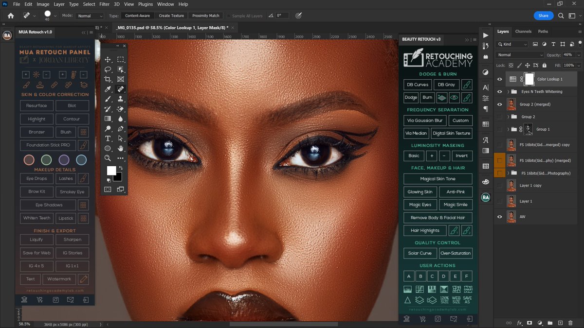Enable Sample All Layers checkbox

click(x=229, y=16)
